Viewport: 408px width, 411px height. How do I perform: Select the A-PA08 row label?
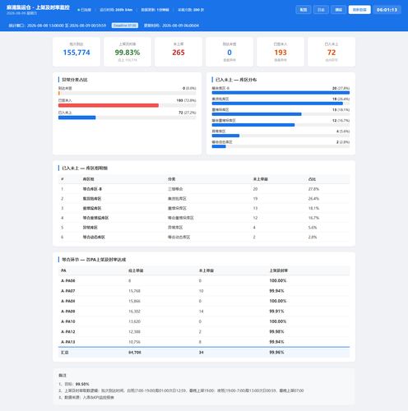tap(68, 301)
